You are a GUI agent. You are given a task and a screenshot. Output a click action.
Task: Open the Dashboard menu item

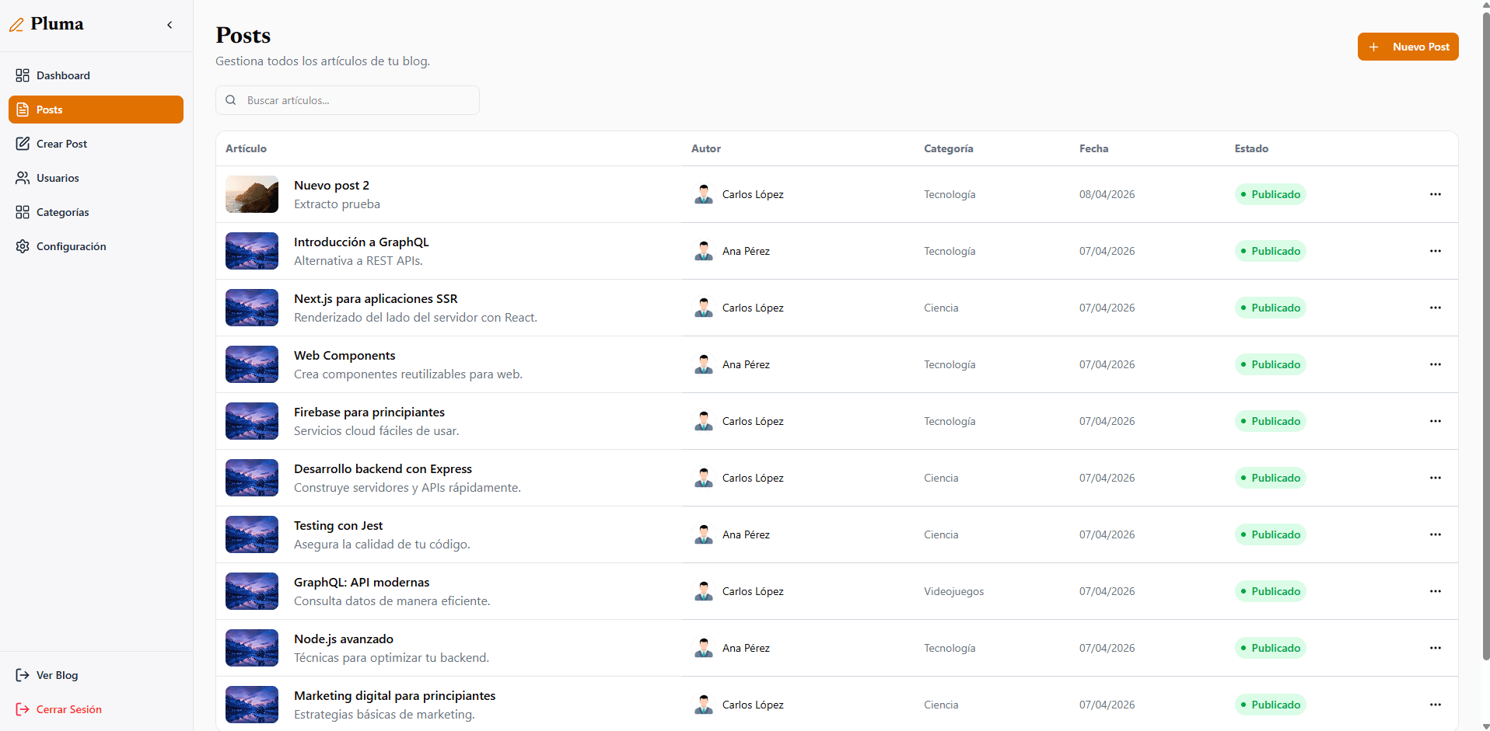[x=96, y=75]
